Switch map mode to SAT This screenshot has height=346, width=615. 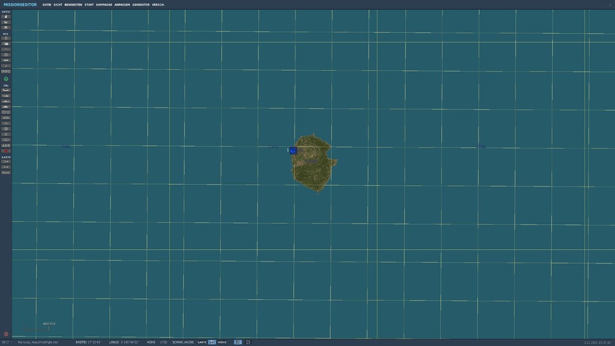click(212, 342)
